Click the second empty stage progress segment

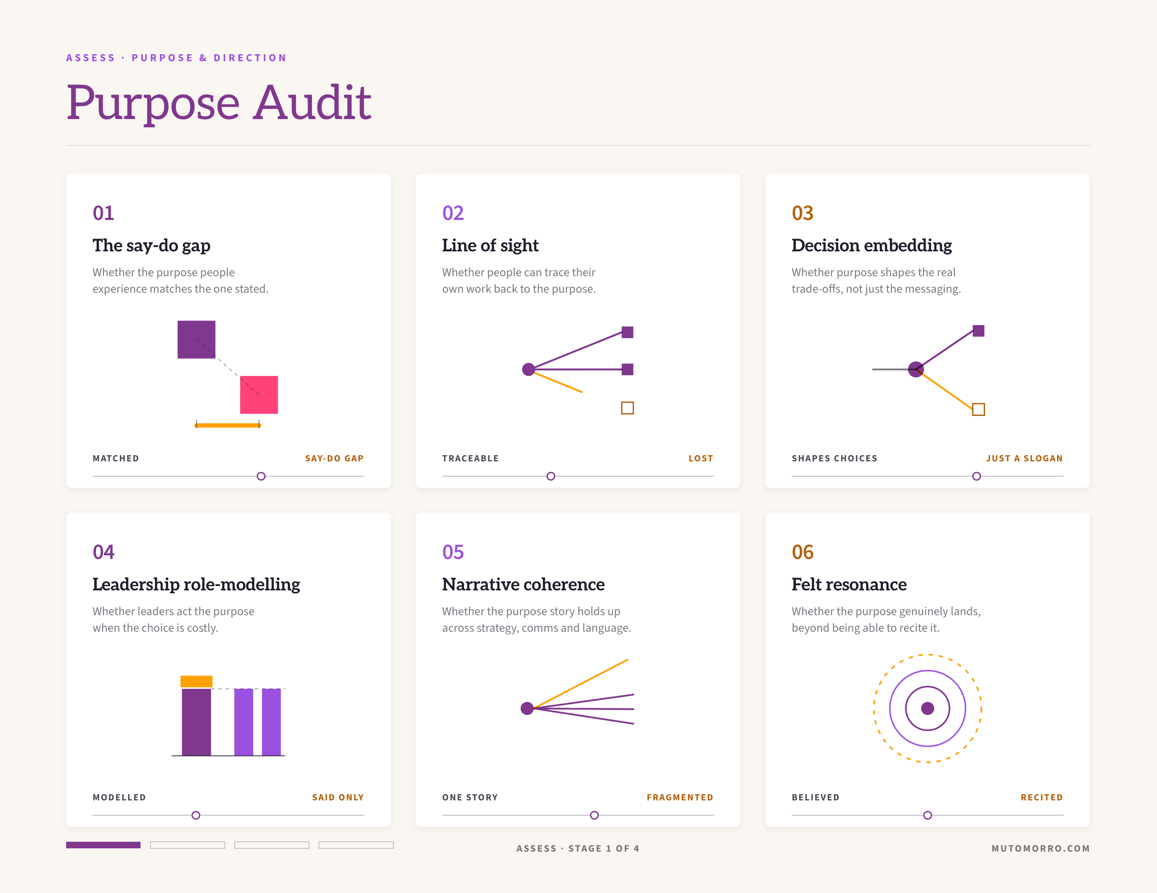click(188, 845)
